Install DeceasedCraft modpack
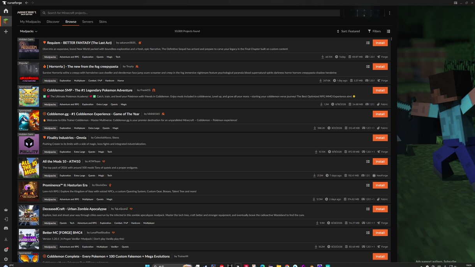Image resolution: width=475 pixels, height=267 pixels. pyautogui.click(x=380, y=209)
